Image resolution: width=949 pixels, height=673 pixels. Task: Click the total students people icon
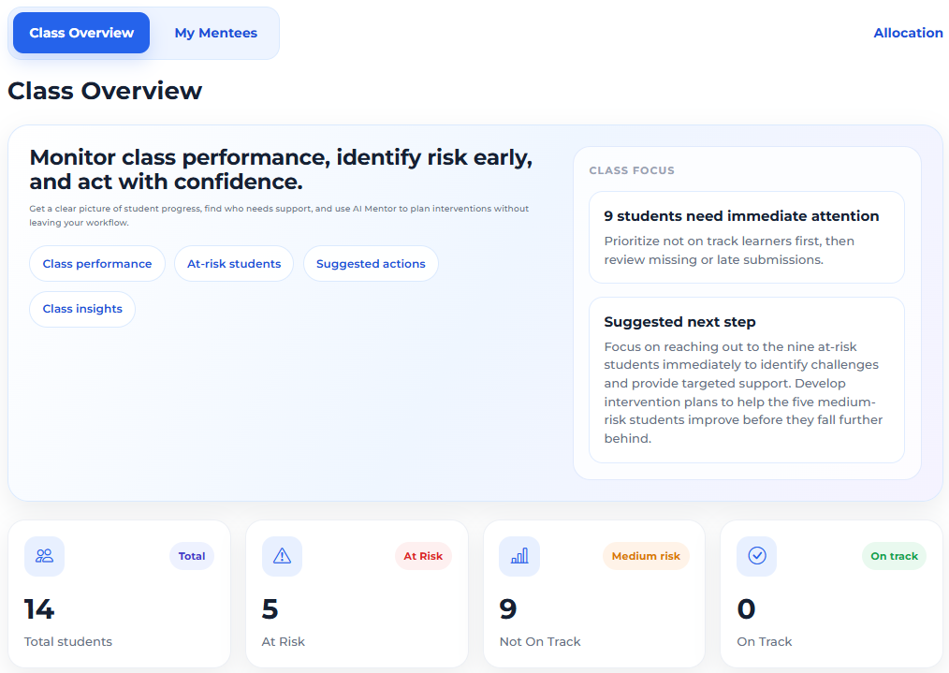point(44,556)
